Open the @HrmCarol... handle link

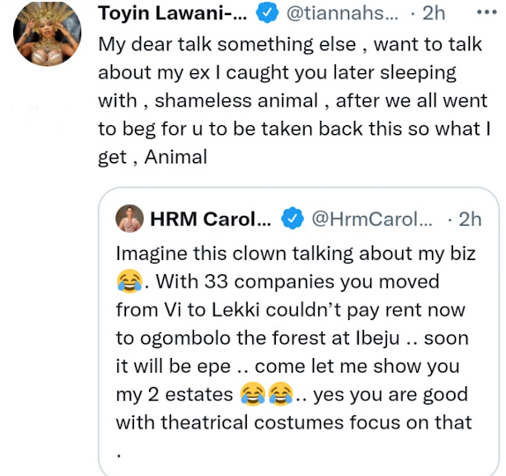(x=371, y=219)
